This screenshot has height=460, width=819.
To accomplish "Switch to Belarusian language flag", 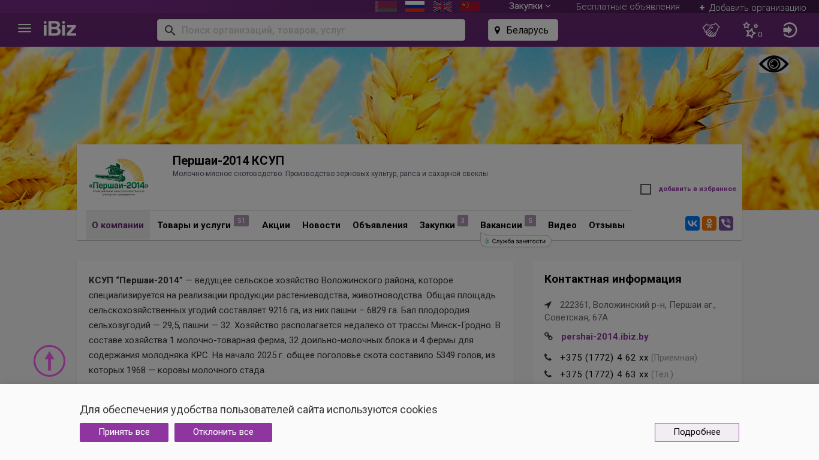I will [386, 7].
